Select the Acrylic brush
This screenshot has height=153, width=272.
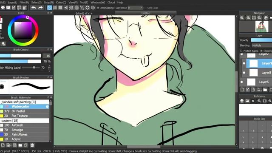25,139
